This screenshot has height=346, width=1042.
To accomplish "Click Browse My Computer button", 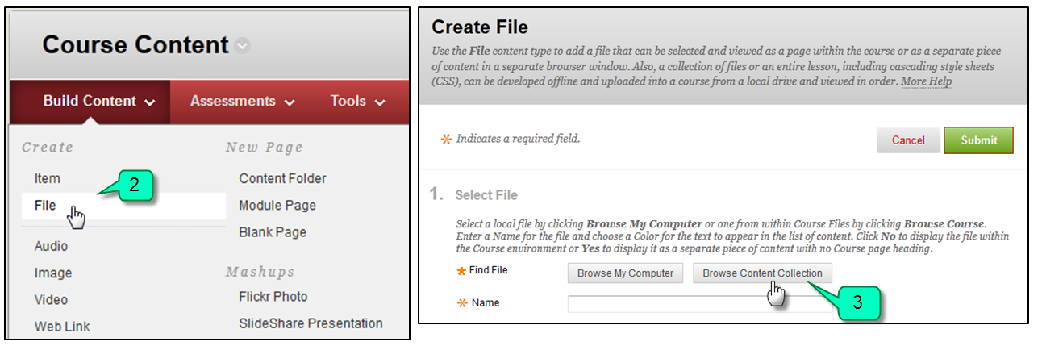I will 625,273.
